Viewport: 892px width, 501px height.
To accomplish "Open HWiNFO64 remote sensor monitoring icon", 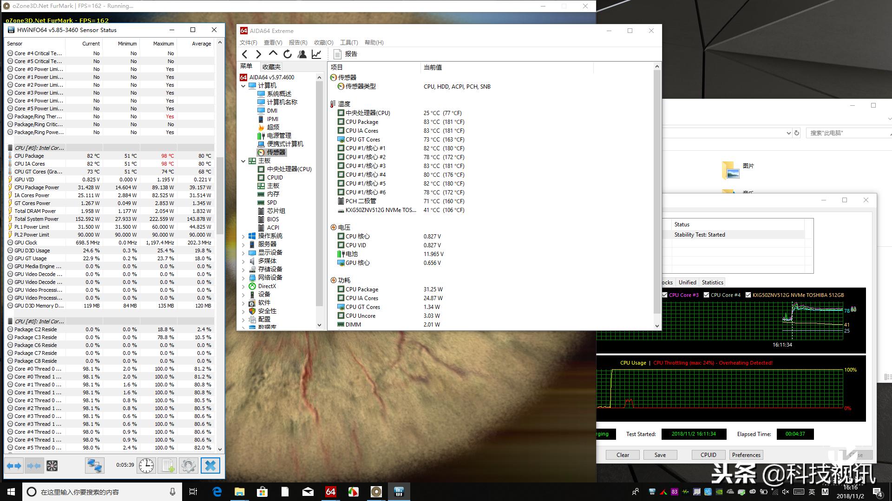I will [x=94, y=465].
